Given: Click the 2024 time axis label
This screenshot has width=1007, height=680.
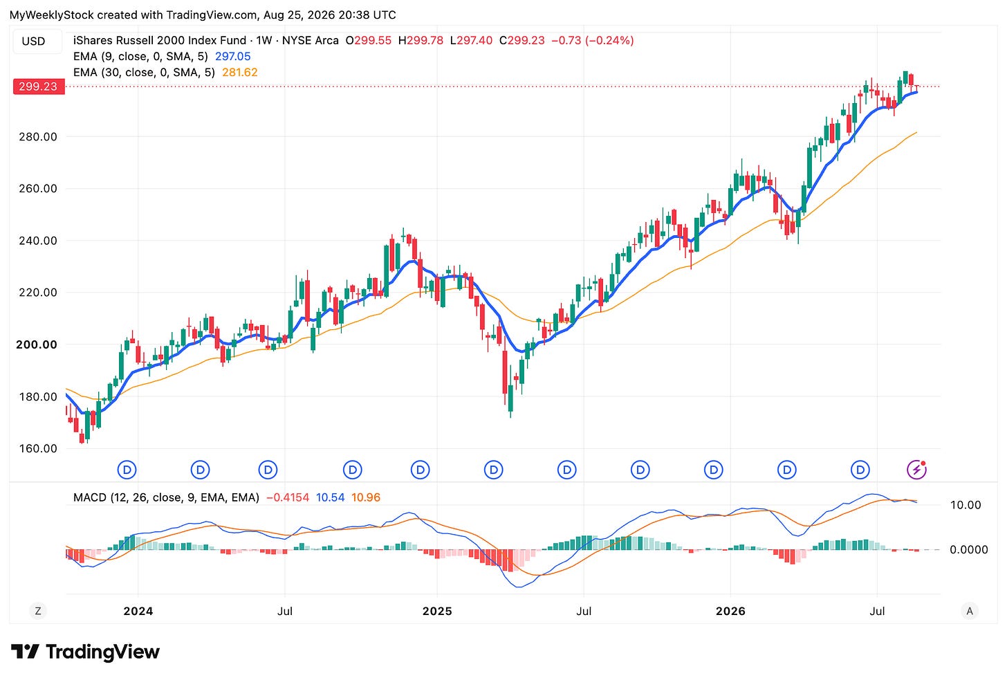Looking at the screenshot, I should click(x=138, y=611).
